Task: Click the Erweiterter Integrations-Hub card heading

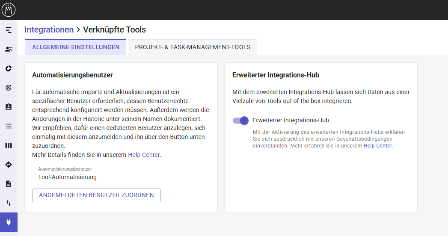Action: click(276, 75)
